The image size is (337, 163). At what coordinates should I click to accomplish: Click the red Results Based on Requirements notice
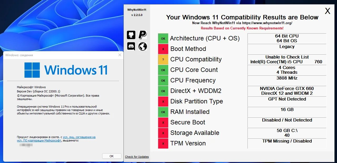(x=242, y=28)
